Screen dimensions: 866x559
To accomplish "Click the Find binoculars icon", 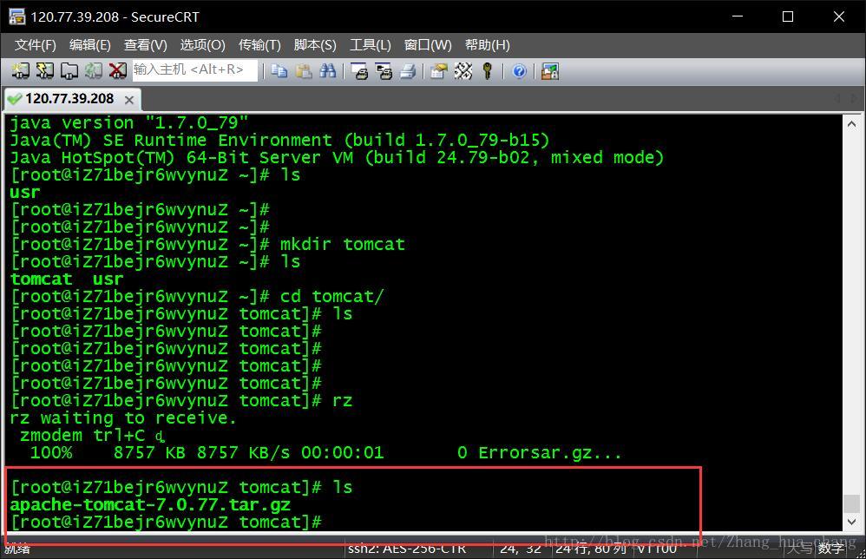I will click(328, 70).
